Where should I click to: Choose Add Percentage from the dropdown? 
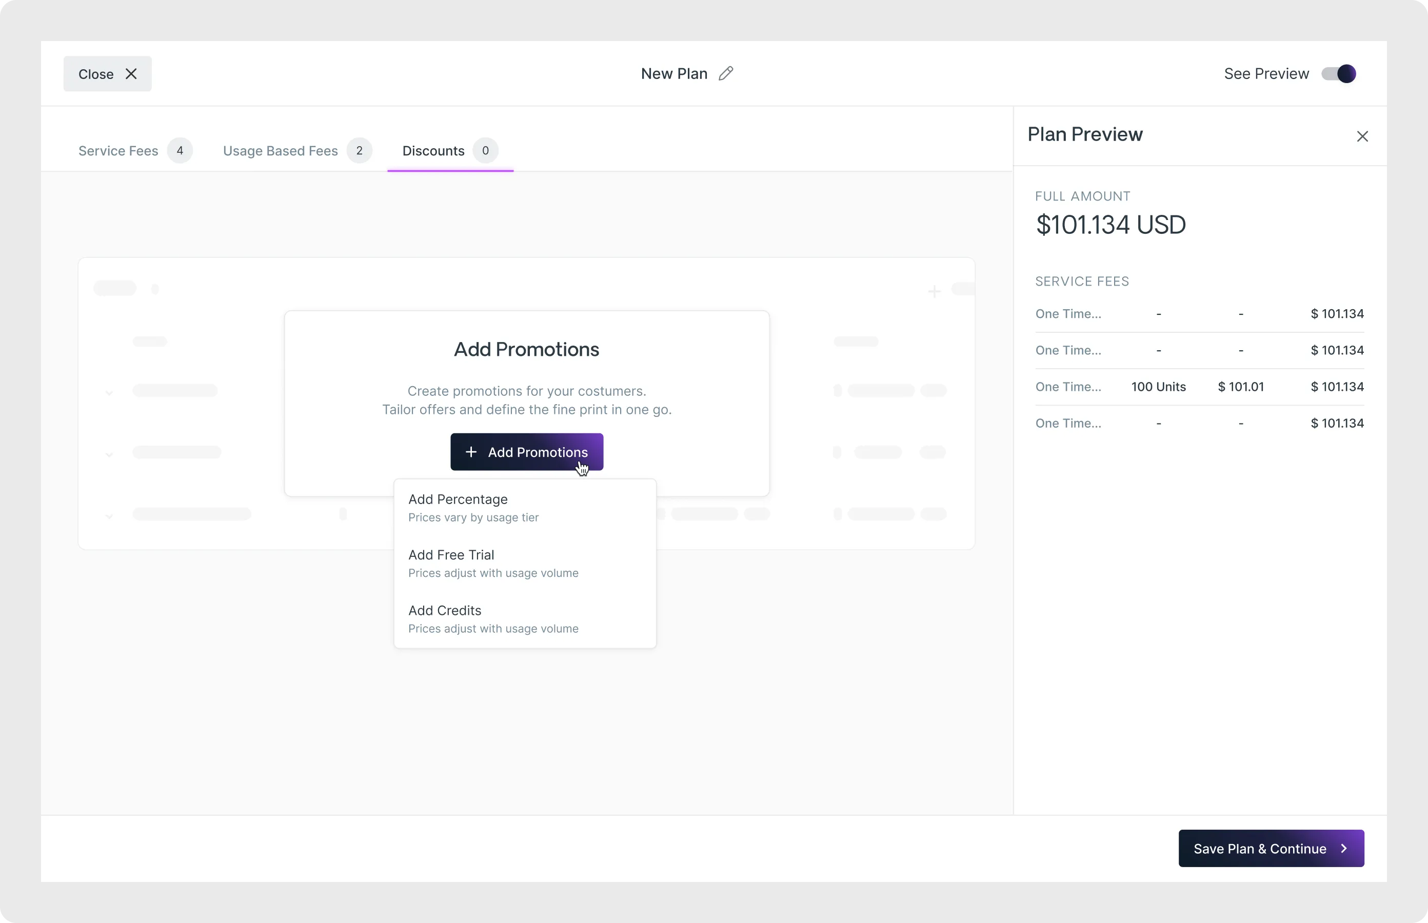(x=458, y=507)
